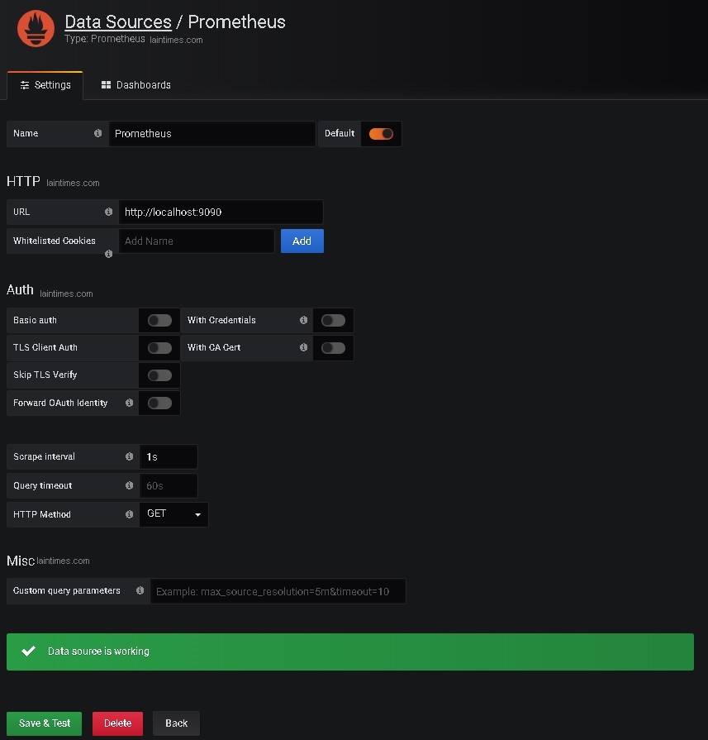Viewport: 708px width, 740px height.
Task: Click the "Scrape interval" label
Action: [x=44, y=456]
